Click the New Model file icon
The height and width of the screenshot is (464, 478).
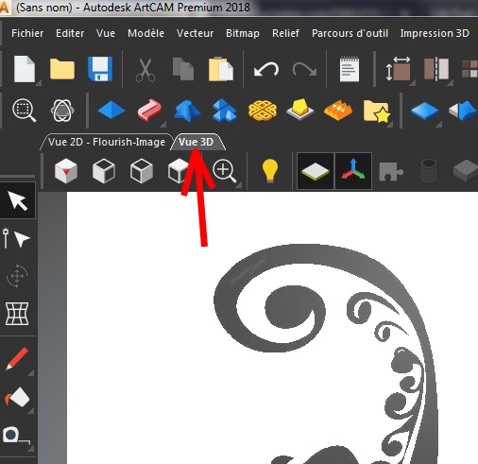[x=25, y=69]
